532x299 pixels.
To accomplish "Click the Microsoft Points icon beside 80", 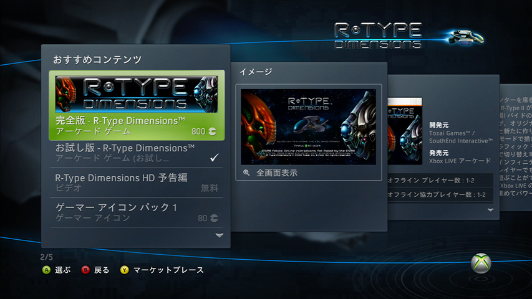I will coord(214,218).
